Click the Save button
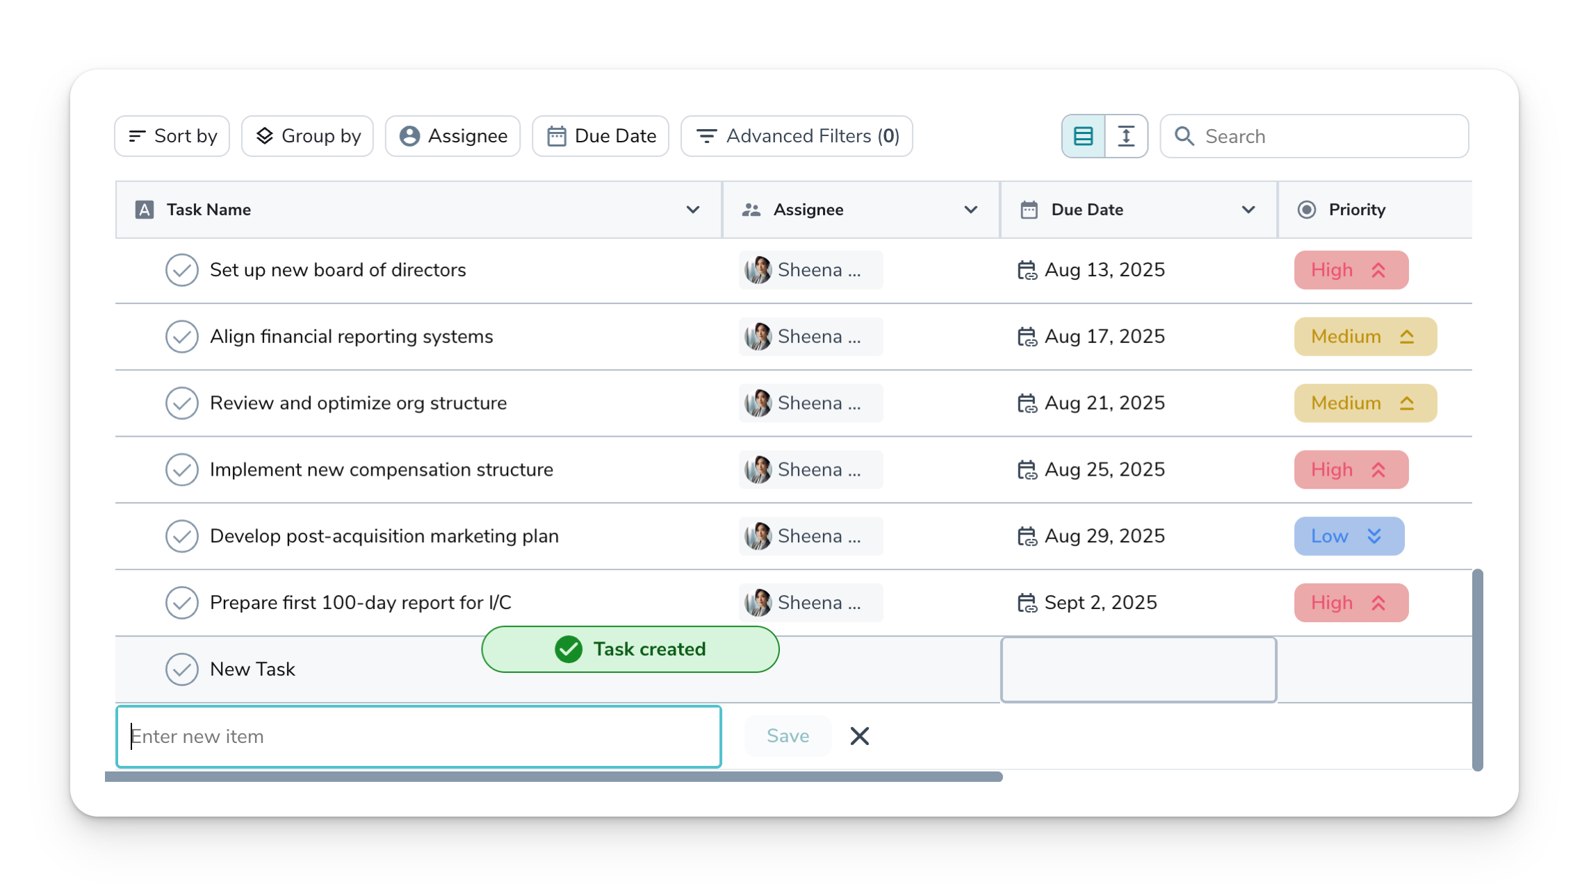1589x886 pixels. coord(788,736)
